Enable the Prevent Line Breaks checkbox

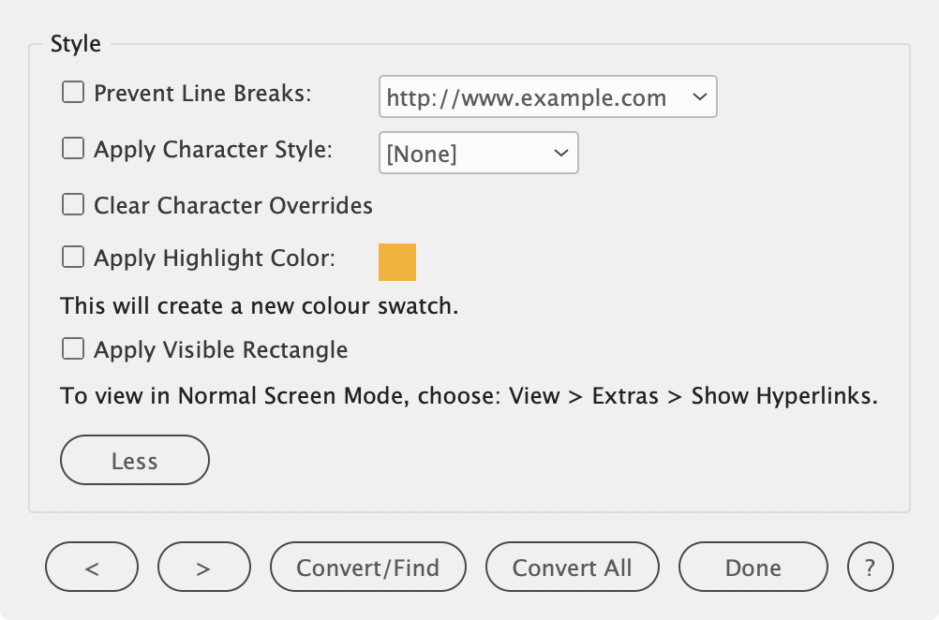(73, 93)
